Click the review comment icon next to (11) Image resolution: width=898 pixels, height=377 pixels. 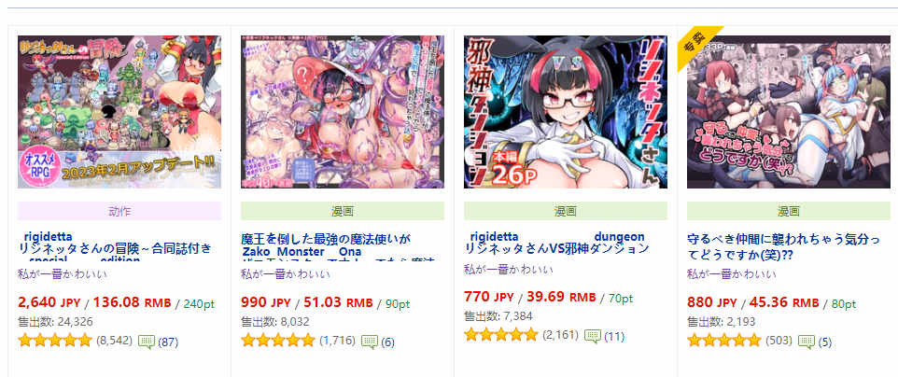pos(593,336)
